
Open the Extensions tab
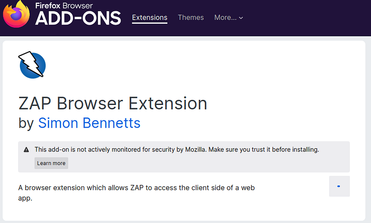point(149,18)
